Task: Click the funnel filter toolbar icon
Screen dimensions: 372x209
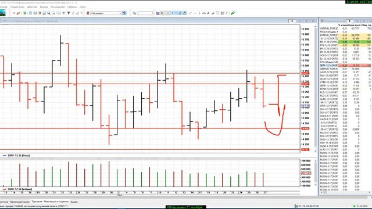Action: tap(69, 13)
